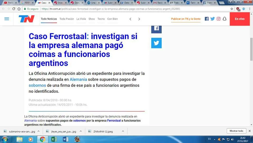The image size is (253, 143).
Task: Open Windows Start menu
Action: [x=4, y=139]
